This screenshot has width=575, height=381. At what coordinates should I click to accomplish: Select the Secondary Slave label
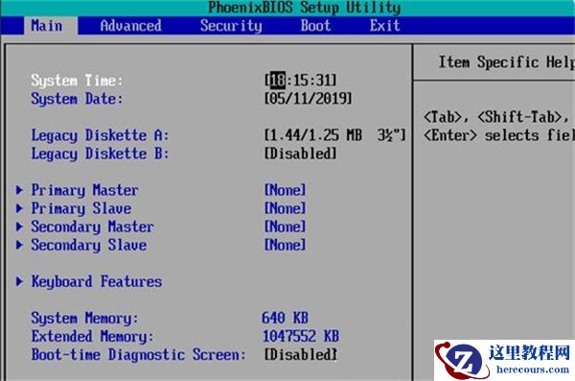point(89,245)
